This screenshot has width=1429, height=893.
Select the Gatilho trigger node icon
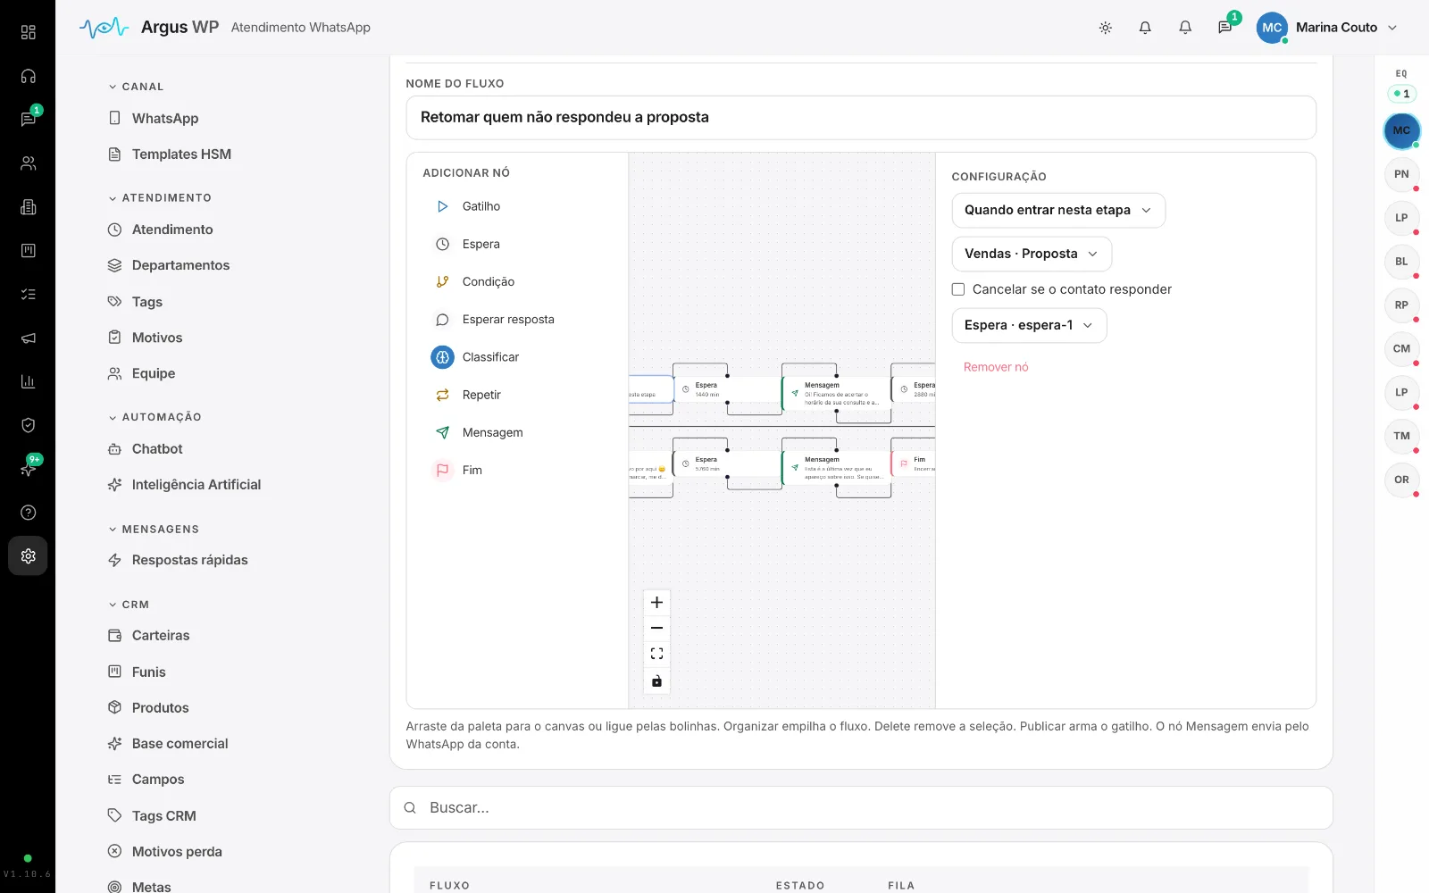(442, 206)
